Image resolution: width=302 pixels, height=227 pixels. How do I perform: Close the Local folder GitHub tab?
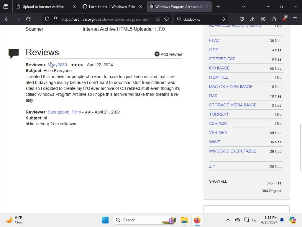[141, 7]
